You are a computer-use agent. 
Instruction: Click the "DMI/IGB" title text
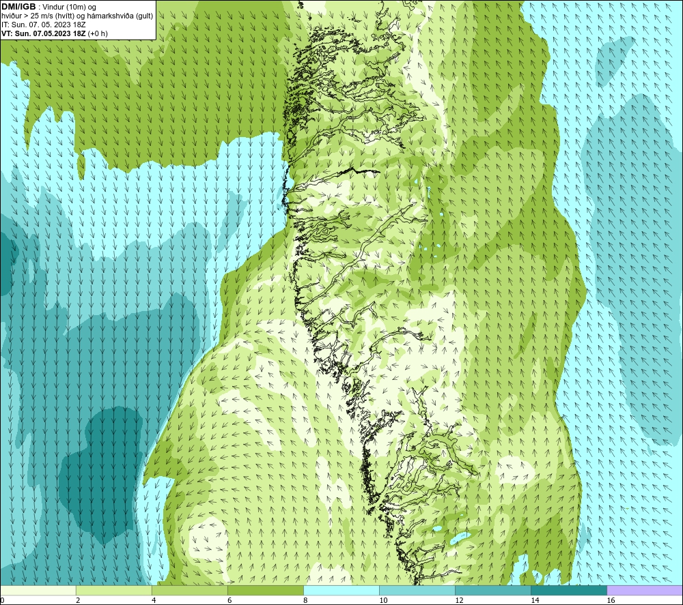(x=18, y=7)
